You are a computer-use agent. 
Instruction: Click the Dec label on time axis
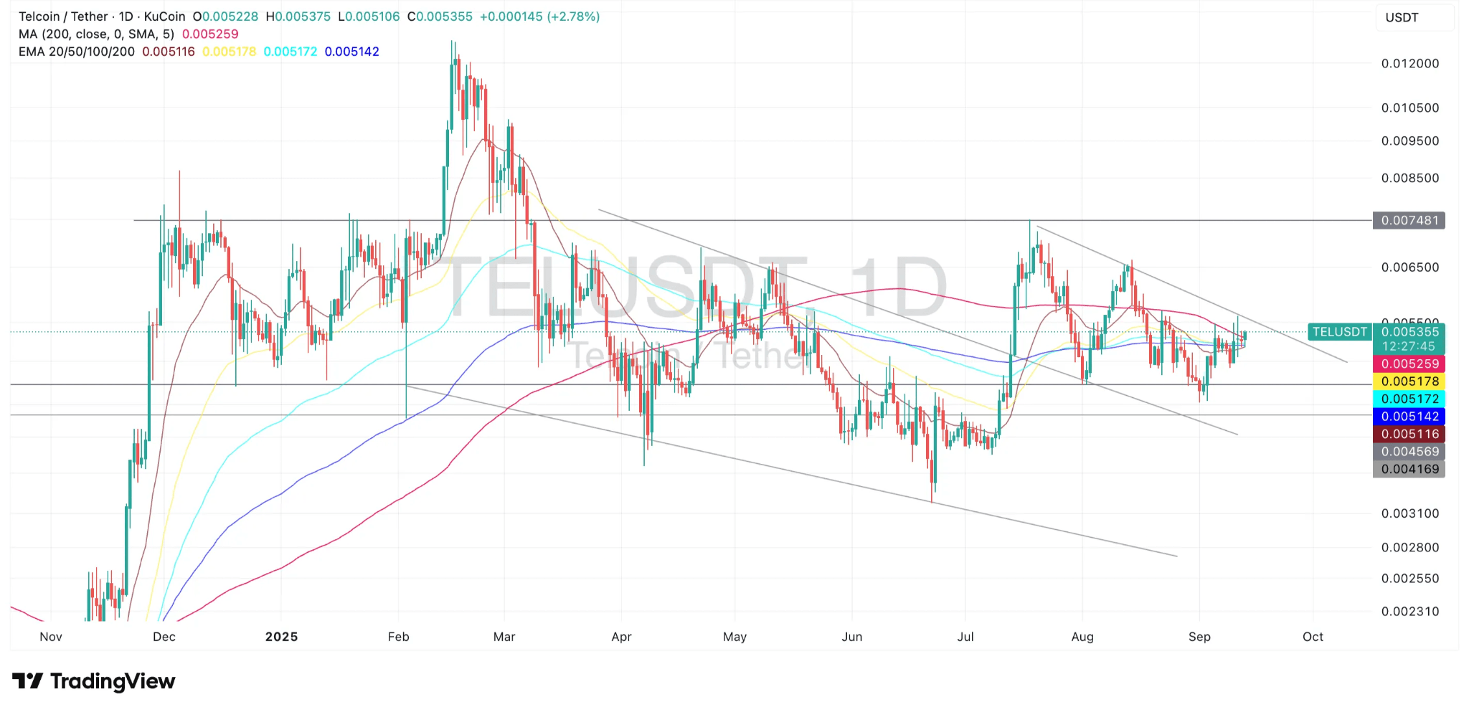[164, 637]
